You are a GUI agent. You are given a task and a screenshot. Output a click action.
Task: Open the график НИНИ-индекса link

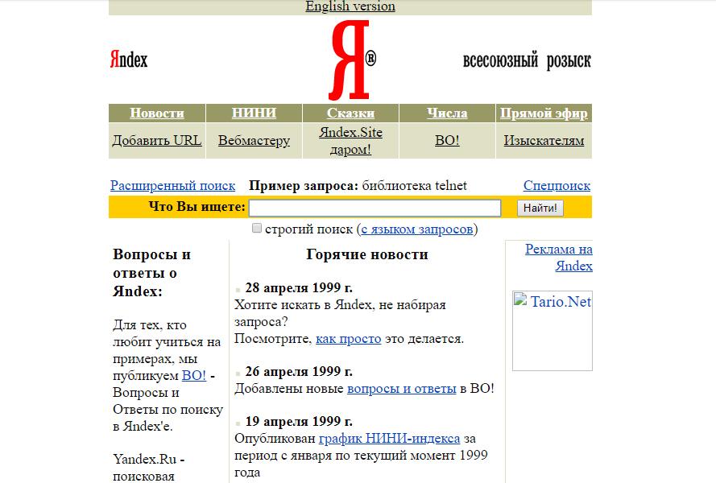pyautogui.click(x=389, y=439)
